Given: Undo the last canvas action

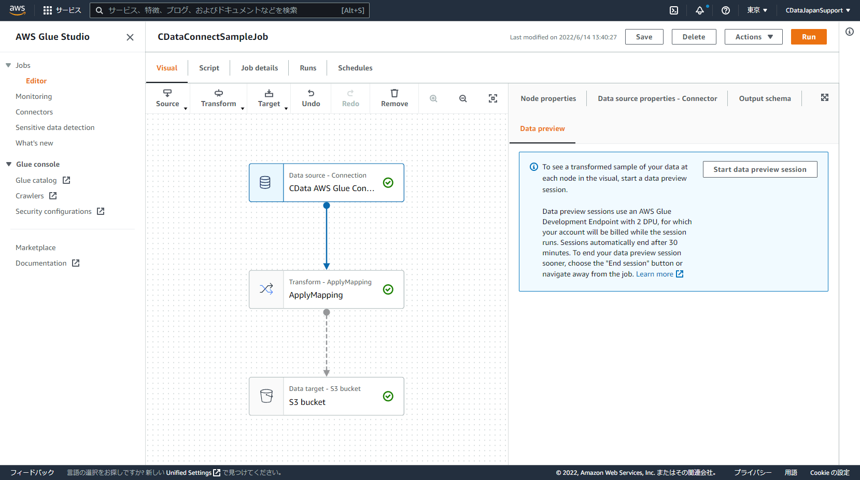Looking at the screenshot, I should pyautogui.click(x=311, y=98).
